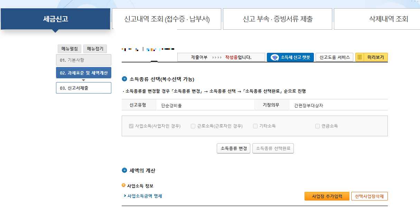The image size is (420, 207).
Task: Click the blue arrow icon before 세액의 계산 heading
Action: (x=125, y=170)
